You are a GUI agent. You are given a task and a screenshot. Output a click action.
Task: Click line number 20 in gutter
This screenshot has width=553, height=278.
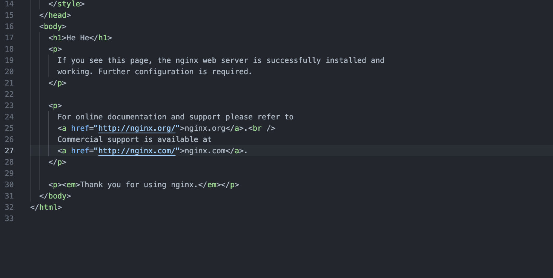9,72
